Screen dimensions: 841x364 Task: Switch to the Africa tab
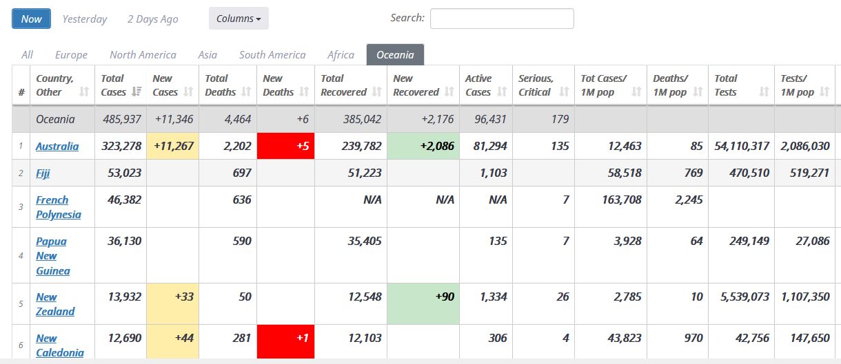341,55
